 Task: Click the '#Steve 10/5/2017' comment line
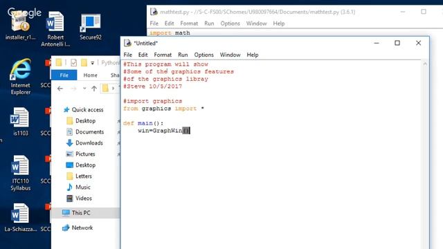tap(152, 86)
